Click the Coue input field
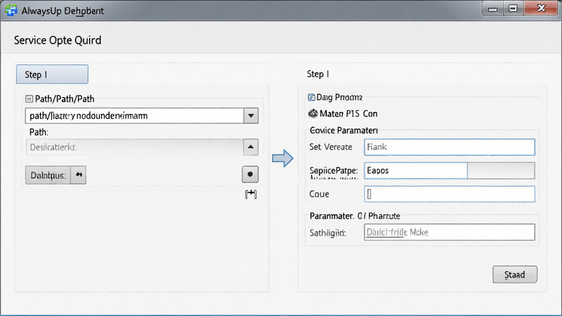 click(x=449, y=194)
